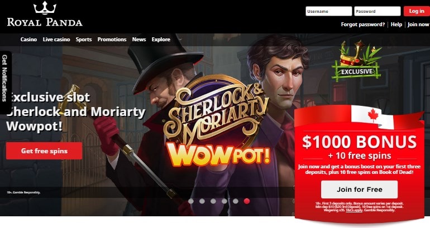Select the third carousel dot
Screen dimensions: 430x228
(x=213, y=201)
